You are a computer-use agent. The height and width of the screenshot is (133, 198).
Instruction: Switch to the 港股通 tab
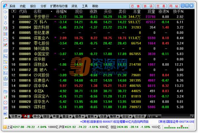[140, 117]
